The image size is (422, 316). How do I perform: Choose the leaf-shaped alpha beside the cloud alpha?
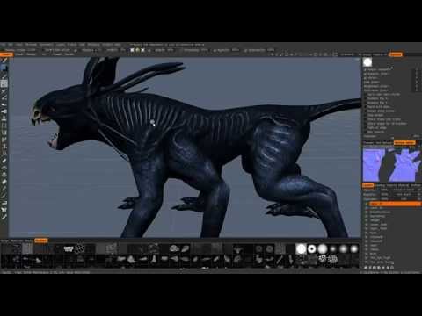(x=185, y=249)
